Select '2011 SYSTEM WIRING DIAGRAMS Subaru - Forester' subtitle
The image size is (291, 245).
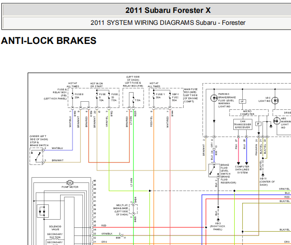point(168,22)
